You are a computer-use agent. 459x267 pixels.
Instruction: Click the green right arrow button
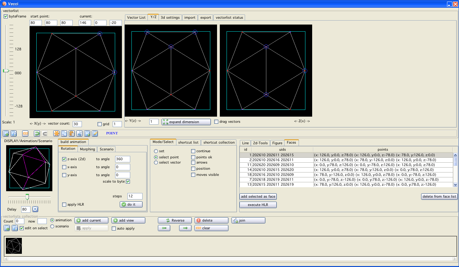pos(185,228)
